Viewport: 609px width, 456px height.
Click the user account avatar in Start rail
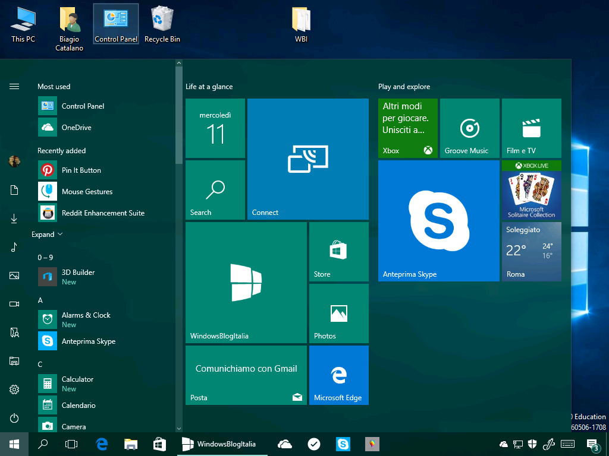click(14, 161)
